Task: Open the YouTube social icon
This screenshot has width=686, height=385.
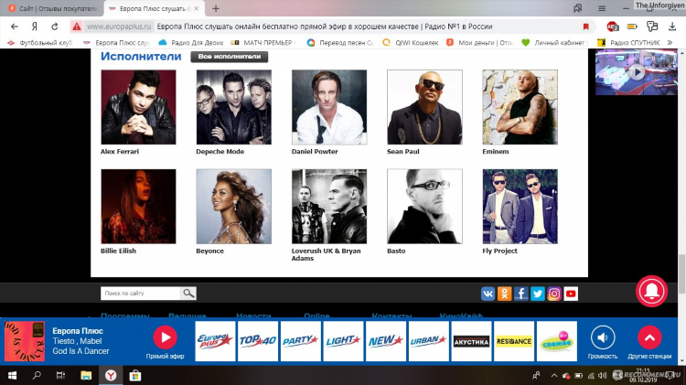Action: pos(571,294)
